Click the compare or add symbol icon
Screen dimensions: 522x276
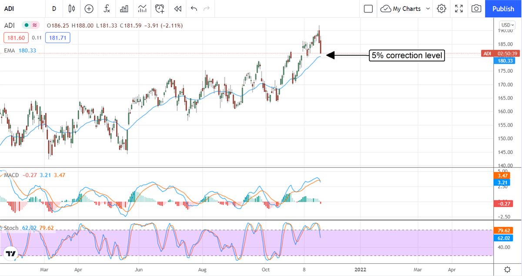89,8
